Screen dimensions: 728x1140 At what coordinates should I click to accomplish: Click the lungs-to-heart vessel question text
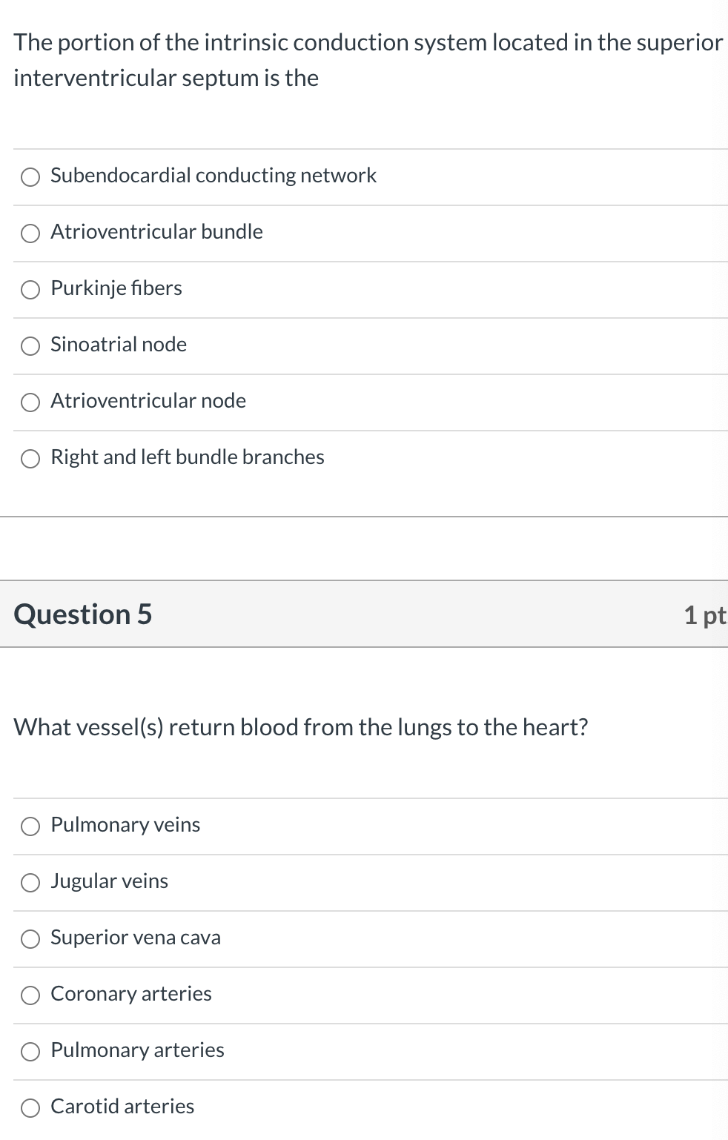point(301,727)
